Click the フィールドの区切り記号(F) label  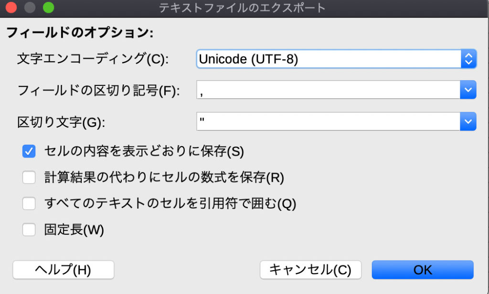point(98,91)
